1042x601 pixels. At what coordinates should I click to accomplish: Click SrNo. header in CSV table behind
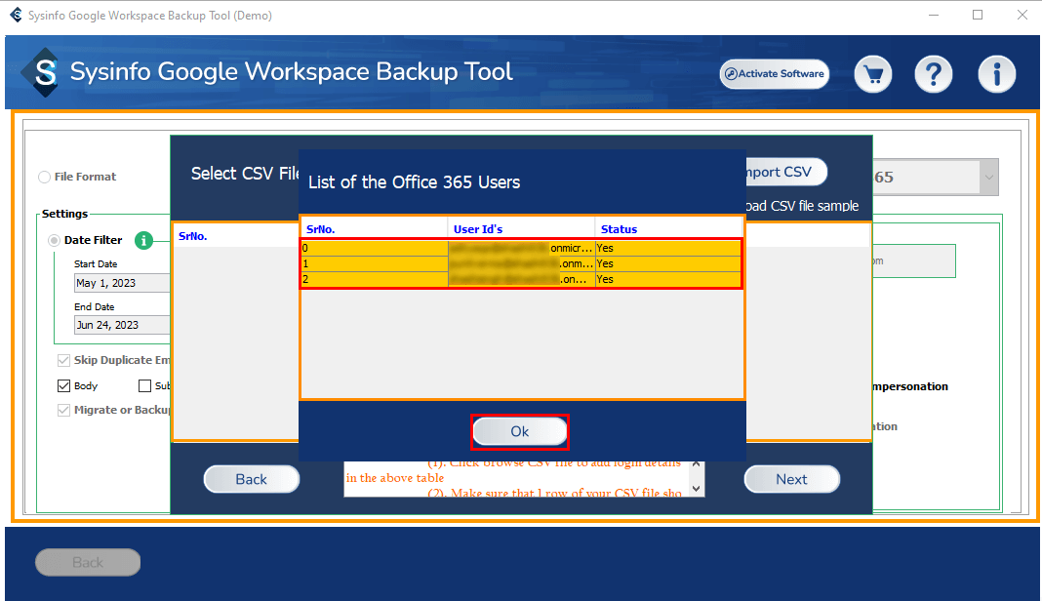tap(193, 237)
